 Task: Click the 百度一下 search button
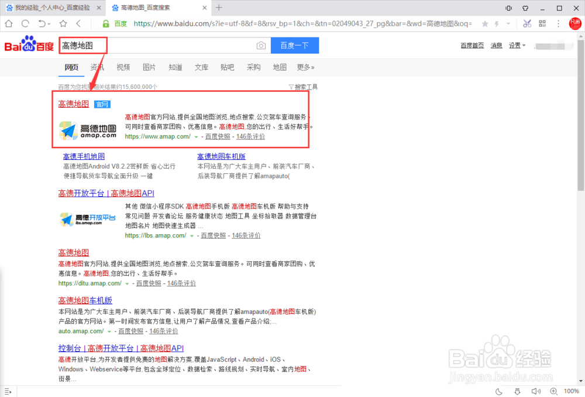pyautogui.click(x=295, y=46)
